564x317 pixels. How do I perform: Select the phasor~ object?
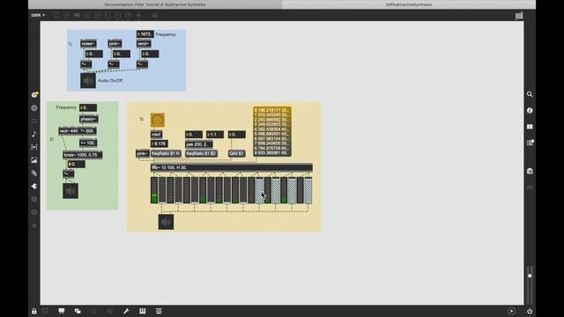click(x=89, y=119)
